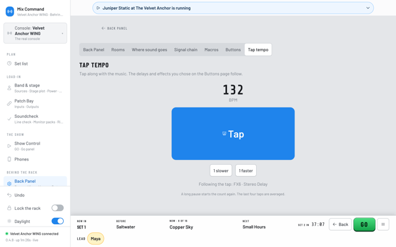Click the Band & stage person icon
The height and width of the screenshot is (247, 396).
pyautogui.click(x=9, y=88)
